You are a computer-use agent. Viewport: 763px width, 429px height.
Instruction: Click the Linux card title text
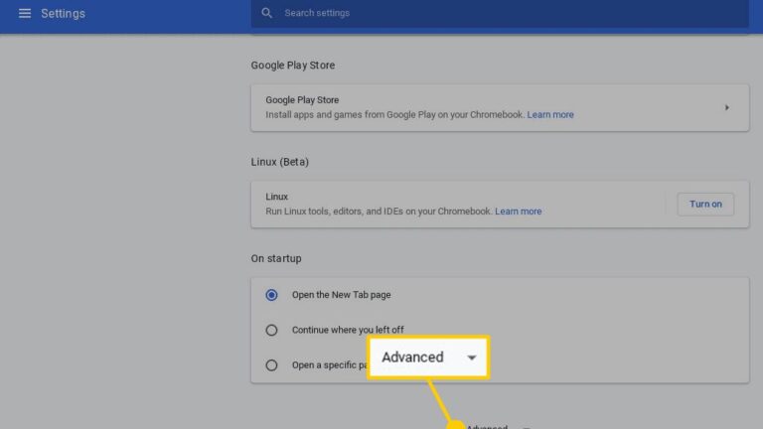click(277, 197)
